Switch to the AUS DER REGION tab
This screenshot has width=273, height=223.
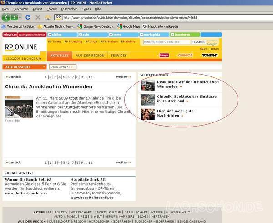[x=89, y=56]
